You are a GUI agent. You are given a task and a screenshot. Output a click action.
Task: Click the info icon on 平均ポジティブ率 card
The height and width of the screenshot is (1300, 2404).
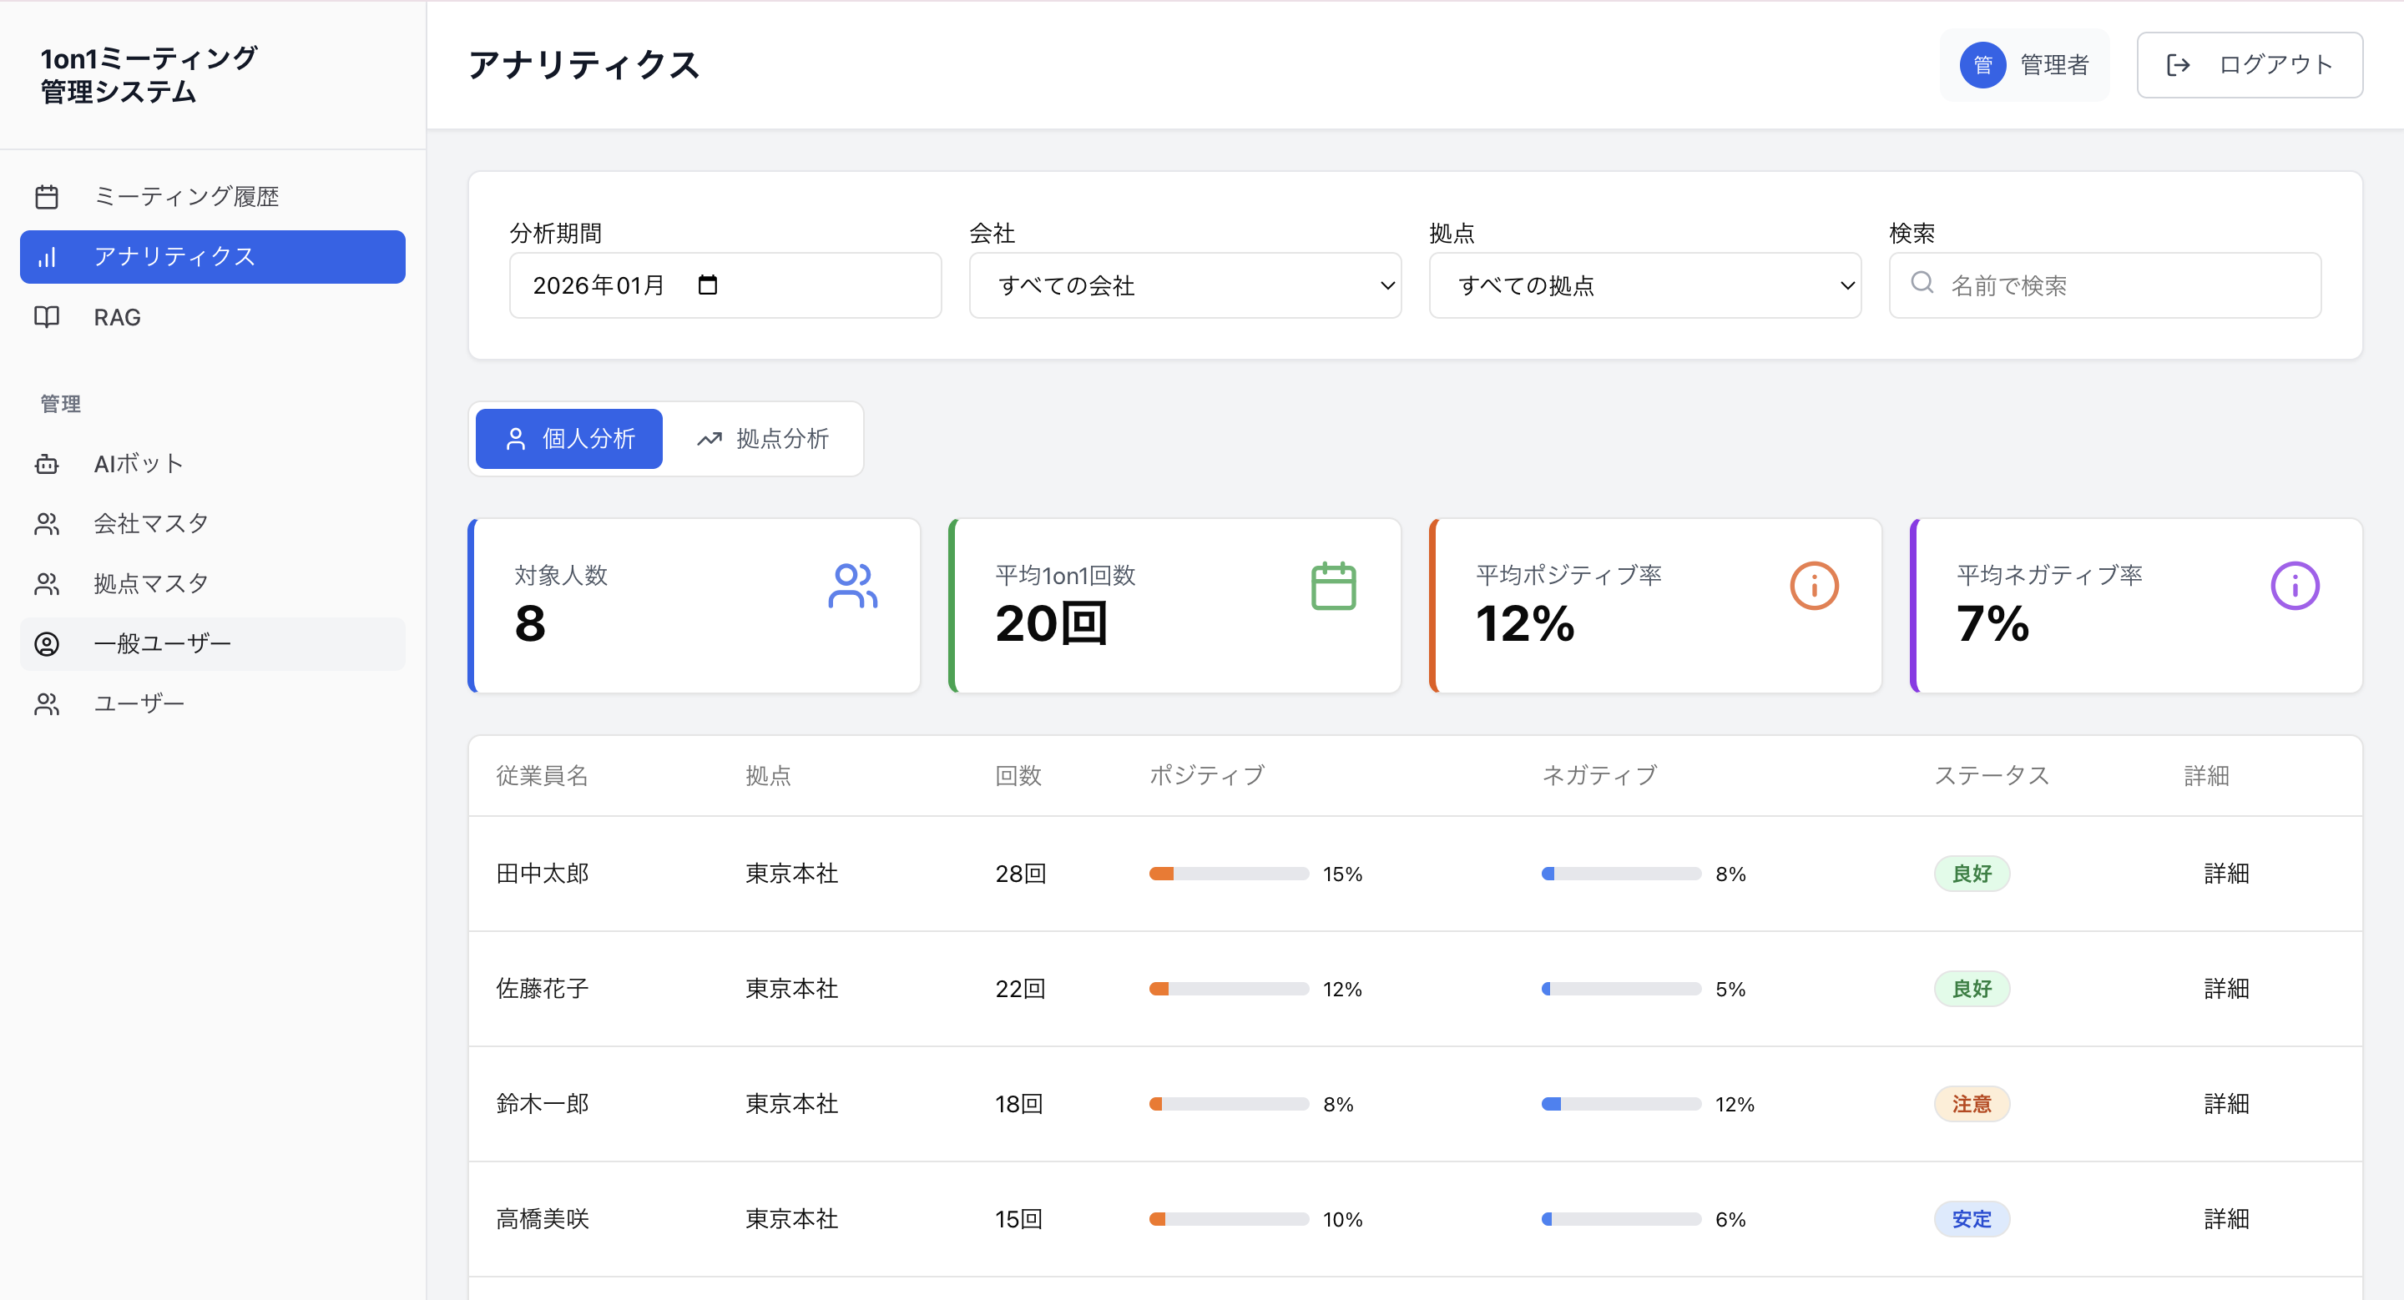coord(1813,586)
